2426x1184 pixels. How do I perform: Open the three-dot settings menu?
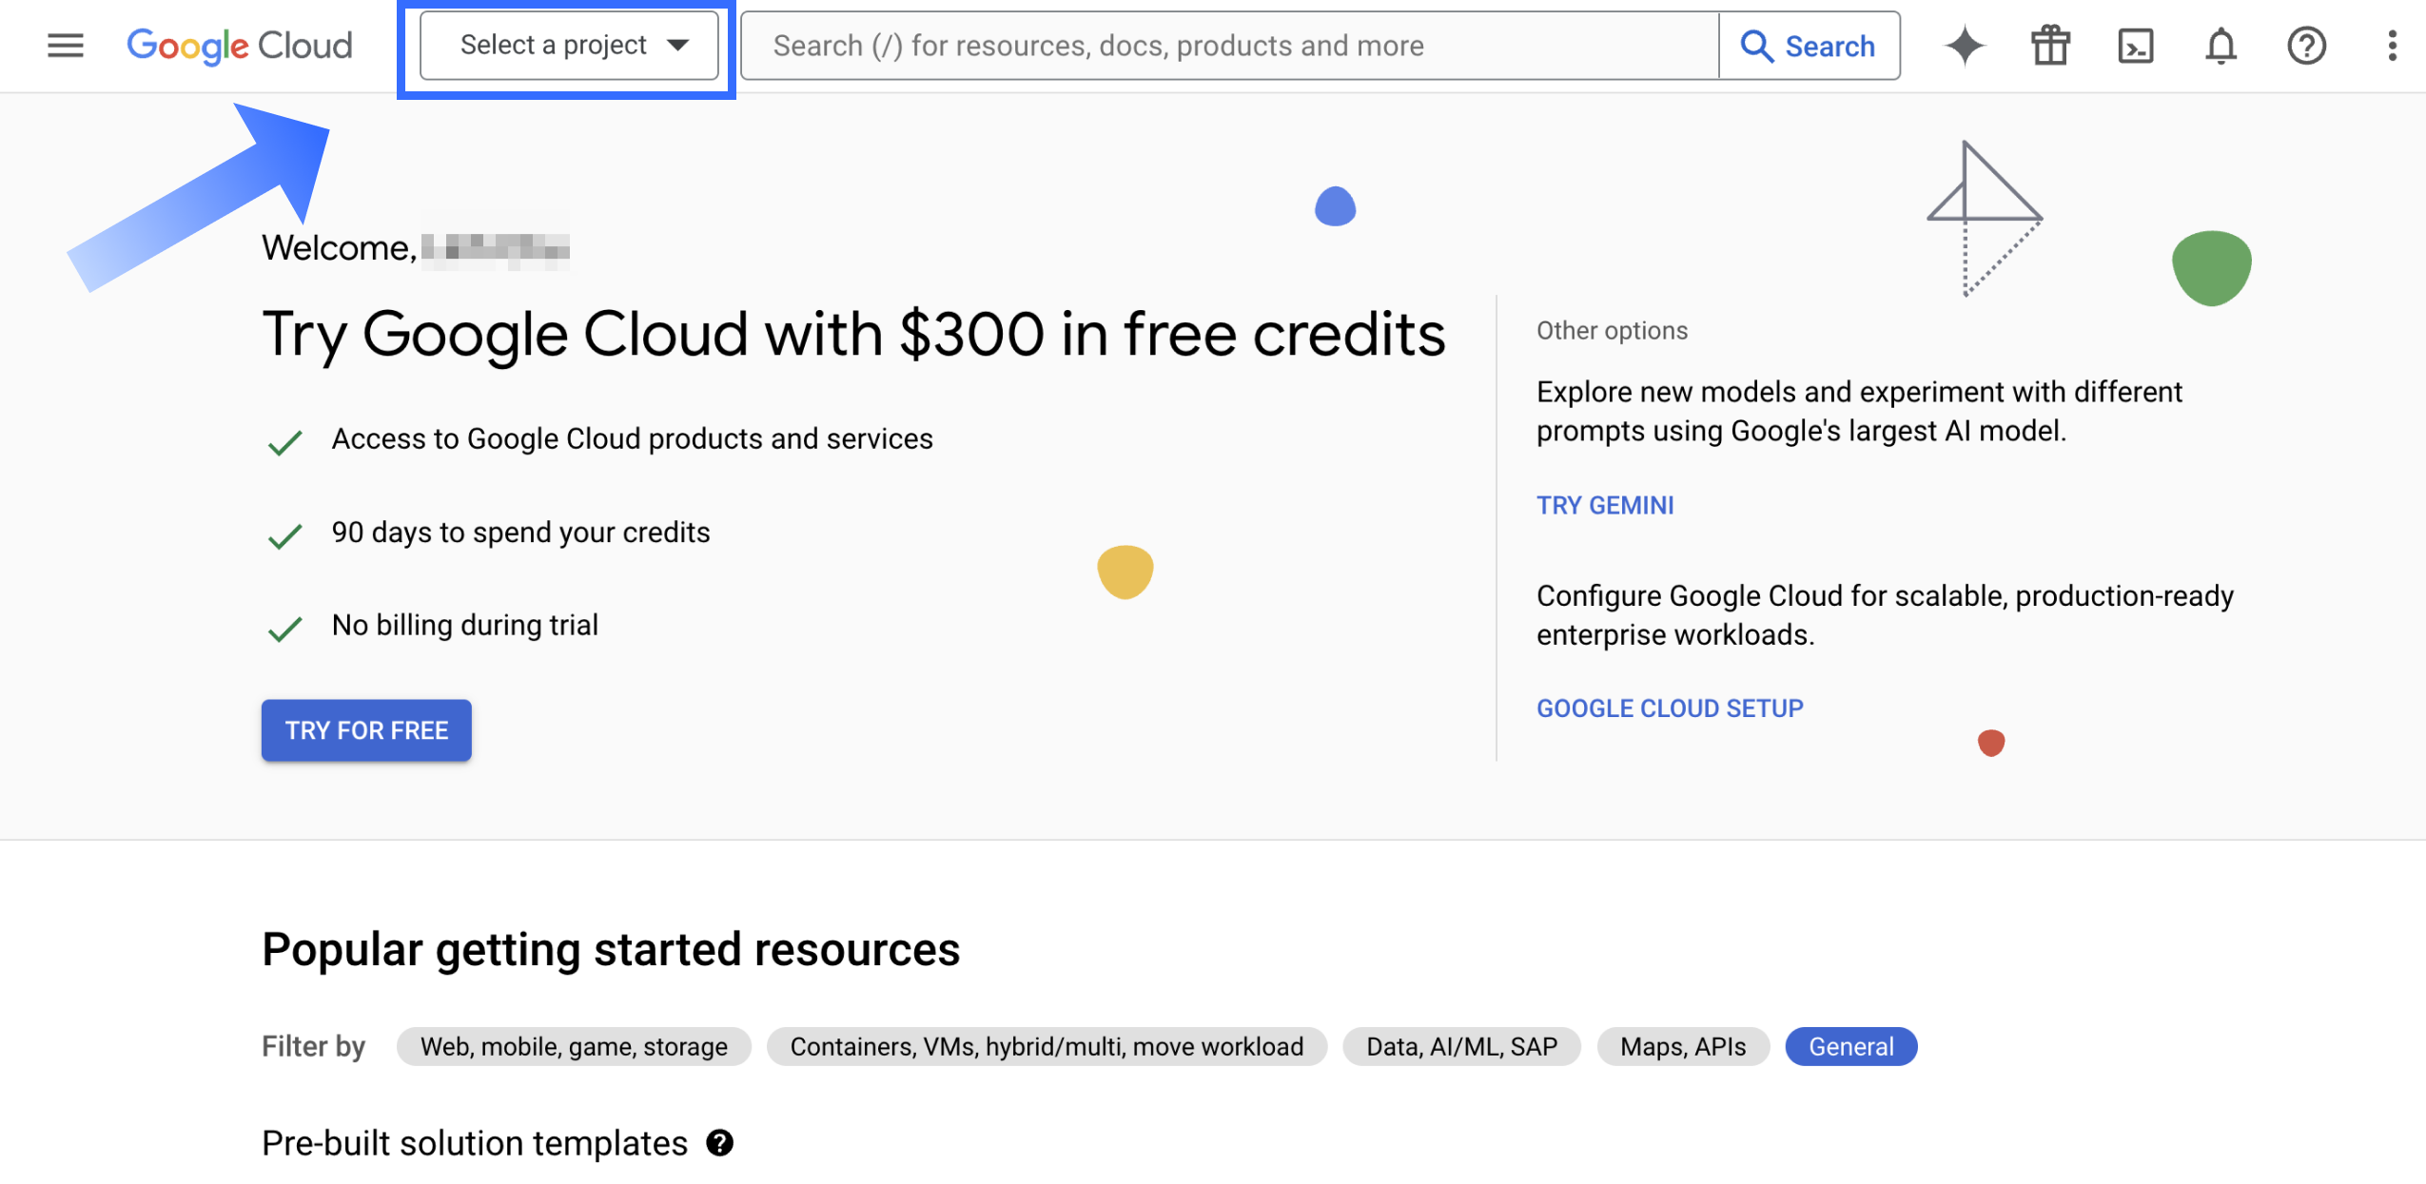click(x=2391, y=46)
